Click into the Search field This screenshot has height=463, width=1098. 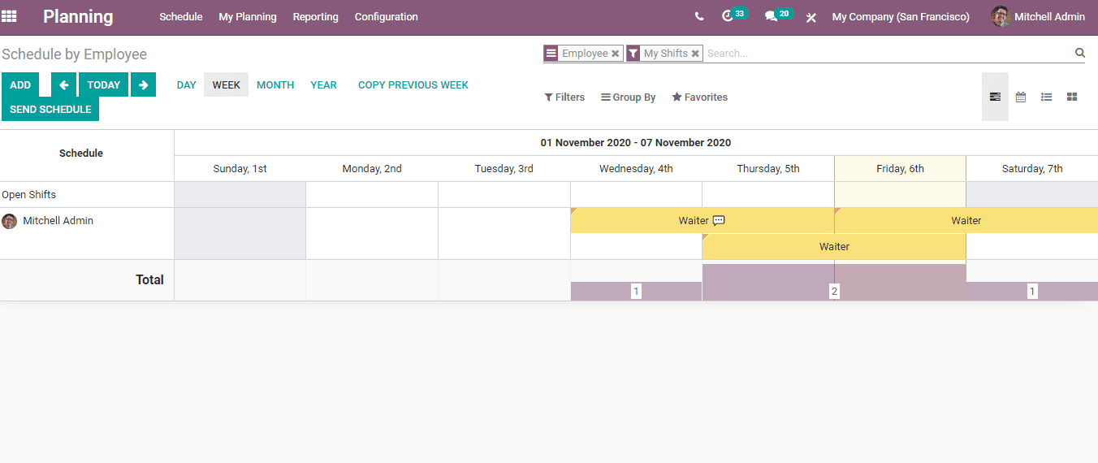[x=888, y=53]
